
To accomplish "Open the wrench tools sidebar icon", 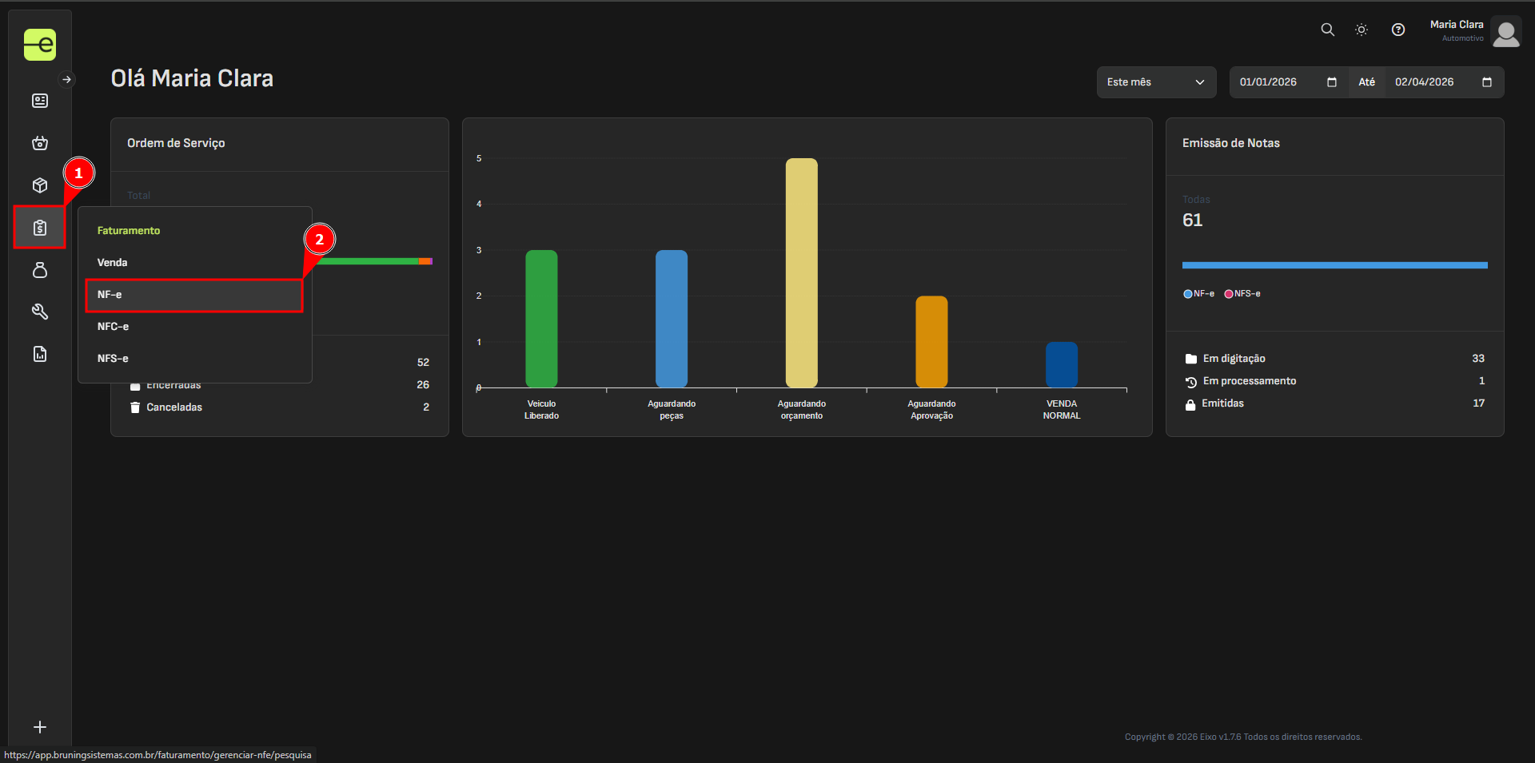I will [x=40, y=312].
